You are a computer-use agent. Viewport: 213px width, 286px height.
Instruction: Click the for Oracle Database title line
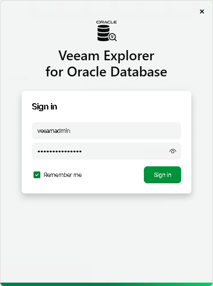(x=106, y=71)
